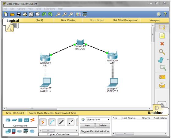Viewport: 171px width, 138px height.
Task: Switch to the Realtime mode tab
Action: pyautogui.click(x=155, y=113)
